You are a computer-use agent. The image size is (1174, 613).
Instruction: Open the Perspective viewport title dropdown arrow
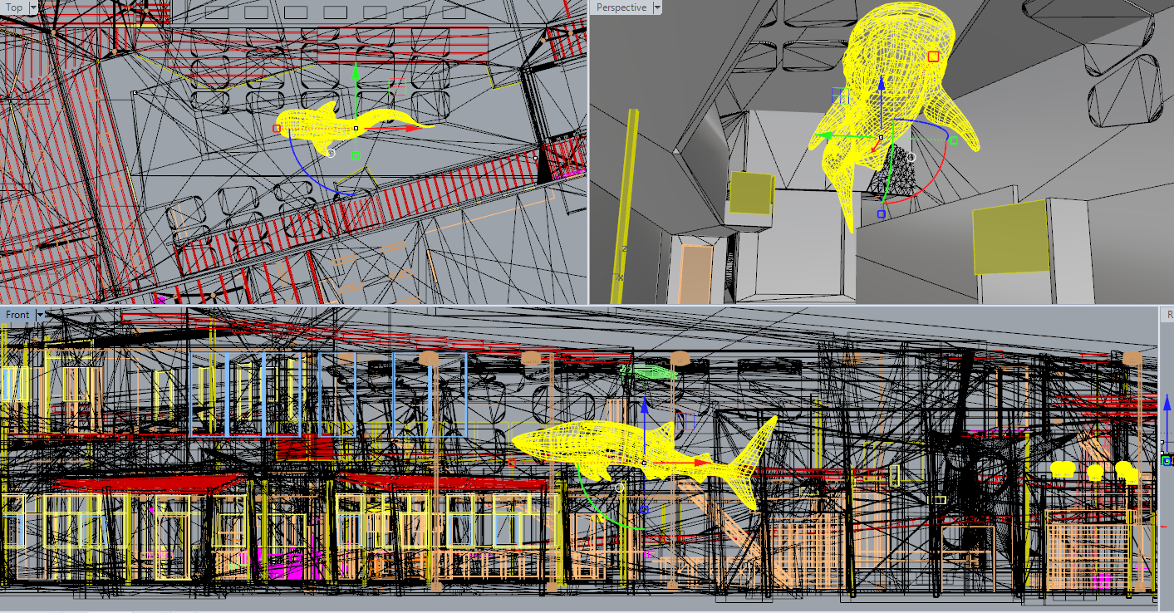656,7
